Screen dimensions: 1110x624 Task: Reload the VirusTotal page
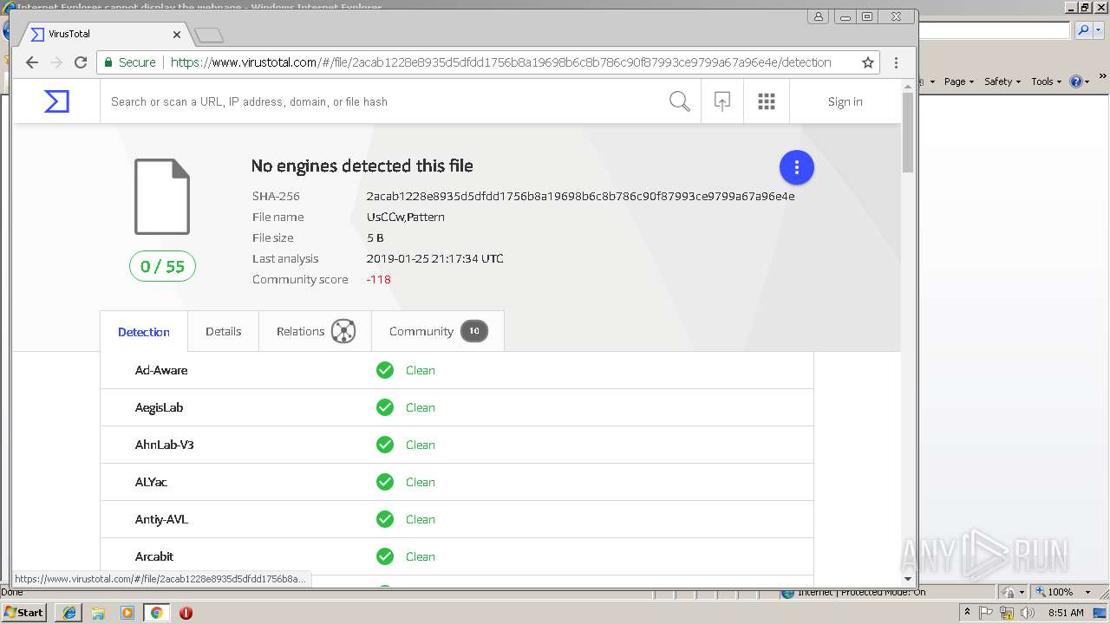81,62
